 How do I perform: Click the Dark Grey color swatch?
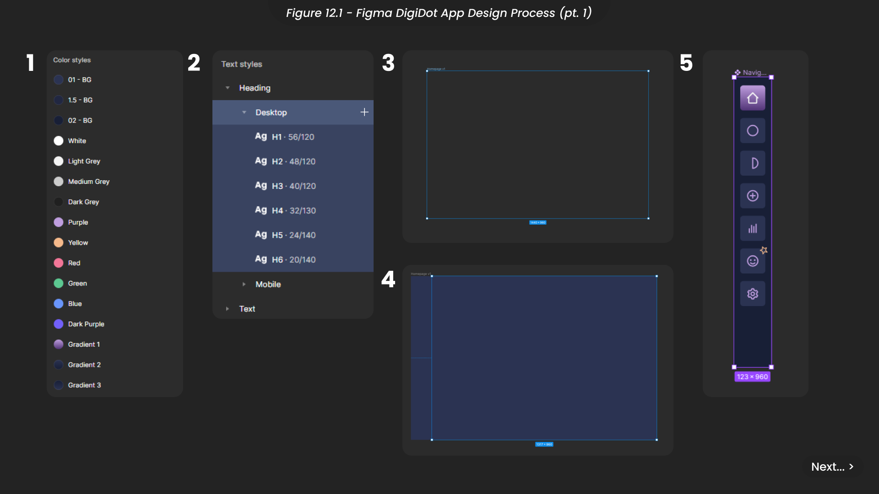[59, 202]
